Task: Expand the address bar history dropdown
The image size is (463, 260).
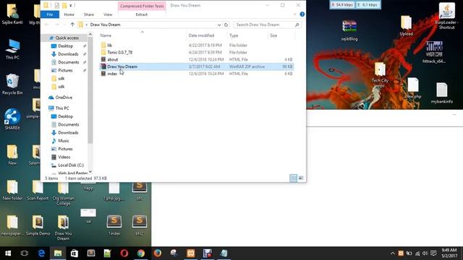Action: click(218, 25)
